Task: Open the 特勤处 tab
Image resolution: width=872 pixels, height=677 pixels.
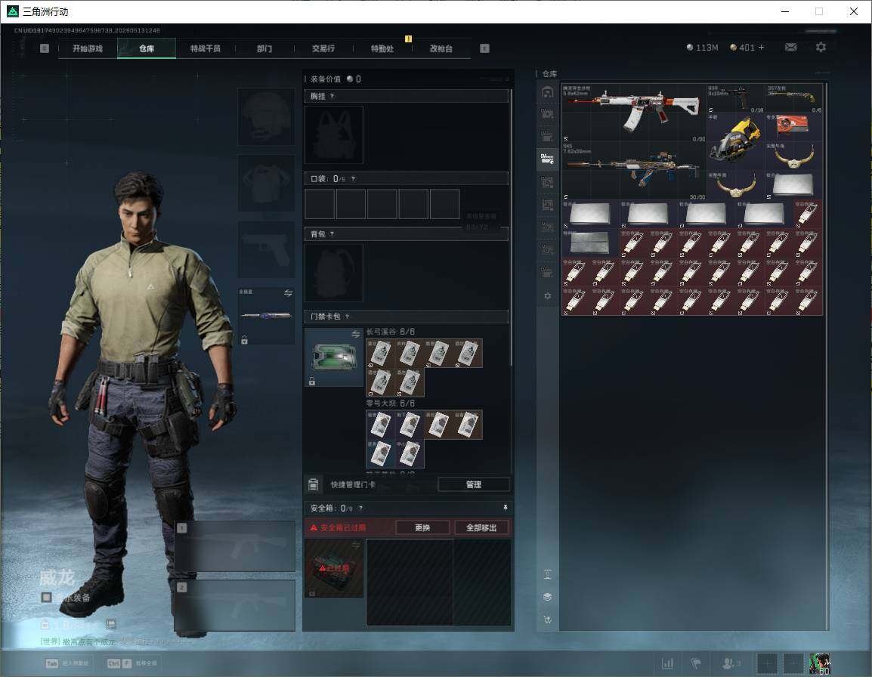Action: point(382,48)
